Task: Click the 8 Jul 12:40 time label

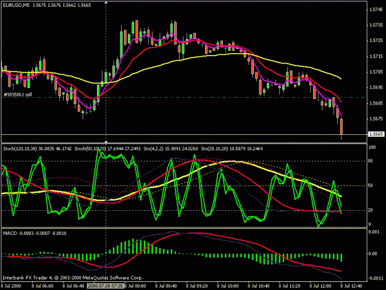Action: click(x=351, y=286)
